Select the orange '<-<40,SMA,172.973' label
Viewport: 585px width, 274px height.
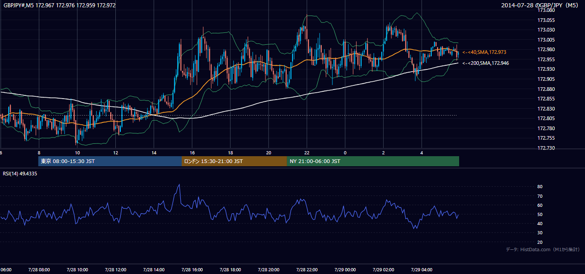click(x=484, y=53)
